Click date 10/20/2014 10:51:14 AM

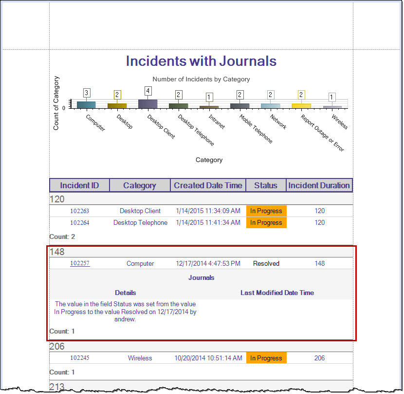208,358
